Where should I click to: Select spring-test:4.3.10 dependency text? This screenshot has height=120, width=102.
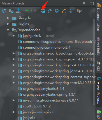click(x=59, y=83)
